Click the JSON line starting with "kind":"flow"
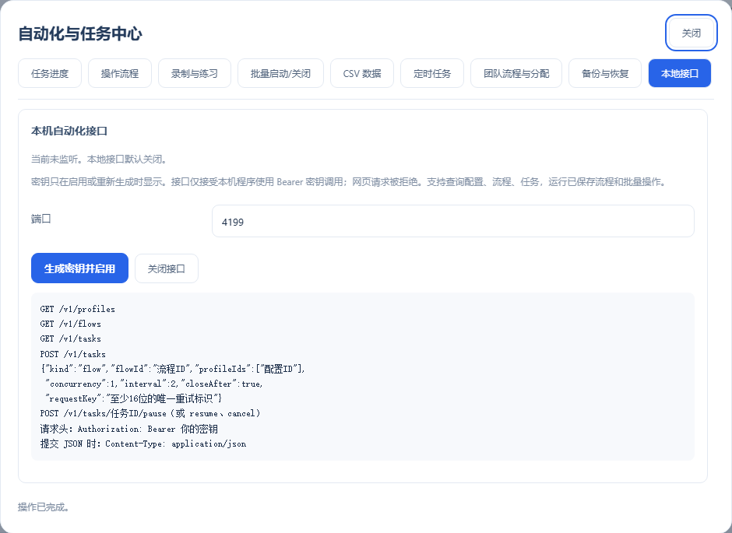 (x=173, y=369)
